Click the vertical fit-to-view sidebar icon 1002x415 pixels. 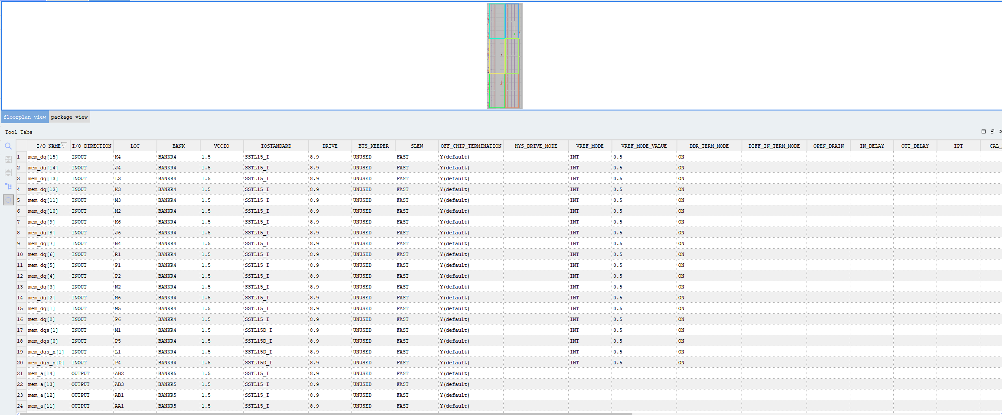click(8, 159)
